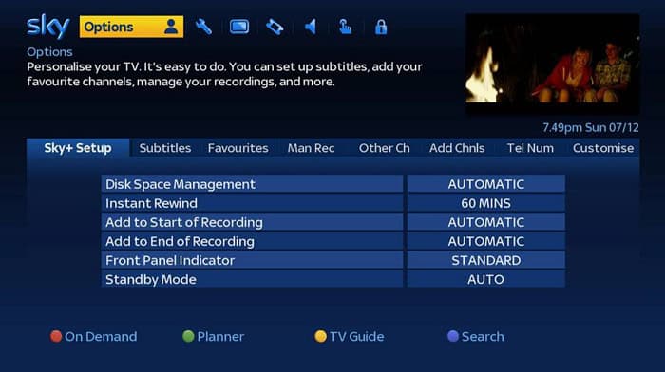Change Standby Mode AUTO value
This screenshot has width=665, height=372.
[486, 279]
